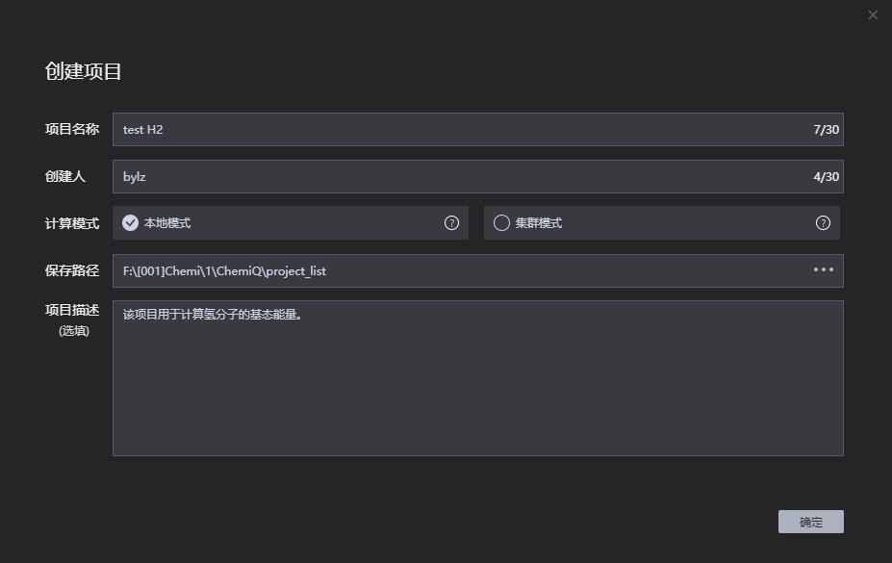Select the 本地模式 radio option
The image size is (892, 563).
[130, 223]
